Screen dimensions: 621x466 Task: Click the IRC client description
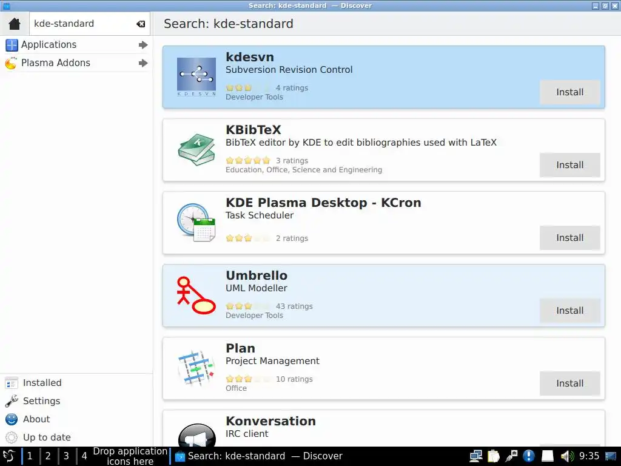point(247,434)
